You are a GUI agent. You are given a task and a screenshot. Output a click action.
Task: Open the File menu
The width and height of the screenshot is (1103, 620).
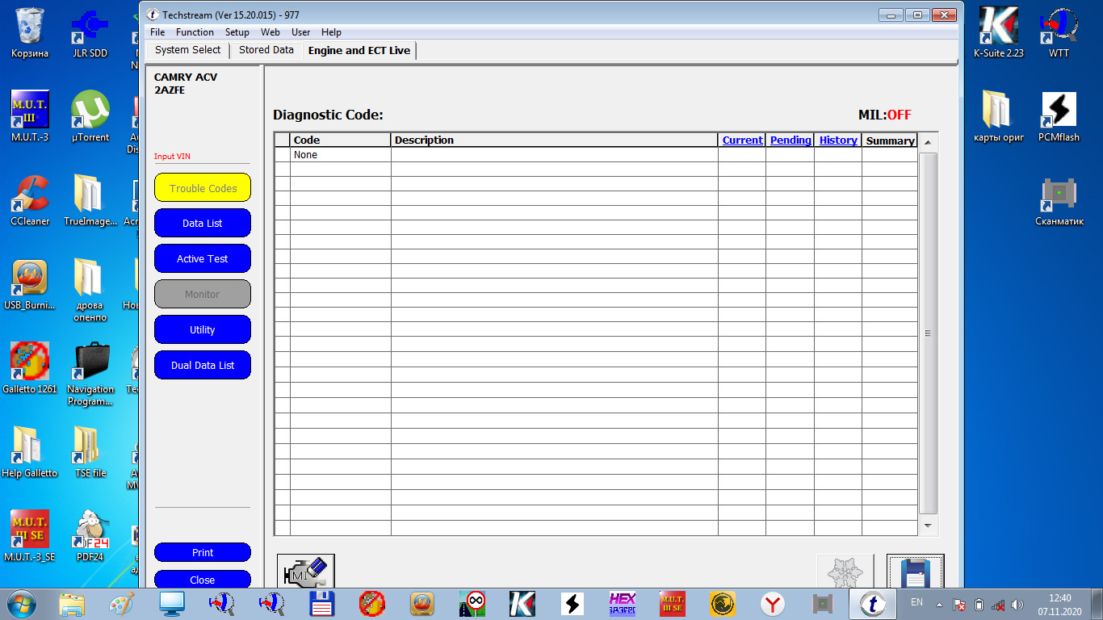157,32
